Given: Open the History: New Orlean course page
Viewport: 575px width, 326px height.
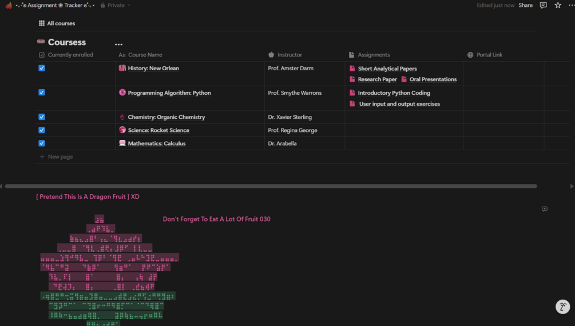Looking at the screenshot, I should [153, 69].
